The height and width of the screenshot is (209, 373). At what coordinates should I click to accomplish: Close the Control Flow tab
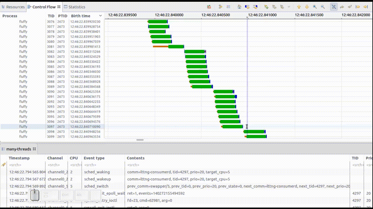point(59,7)
